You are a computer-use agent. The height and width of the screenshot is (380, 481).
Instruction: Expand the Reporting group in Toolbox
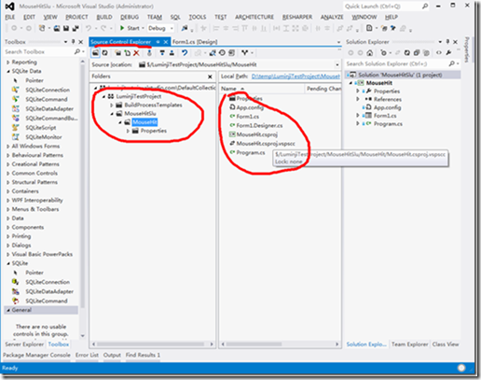click(x=8, y=63)
